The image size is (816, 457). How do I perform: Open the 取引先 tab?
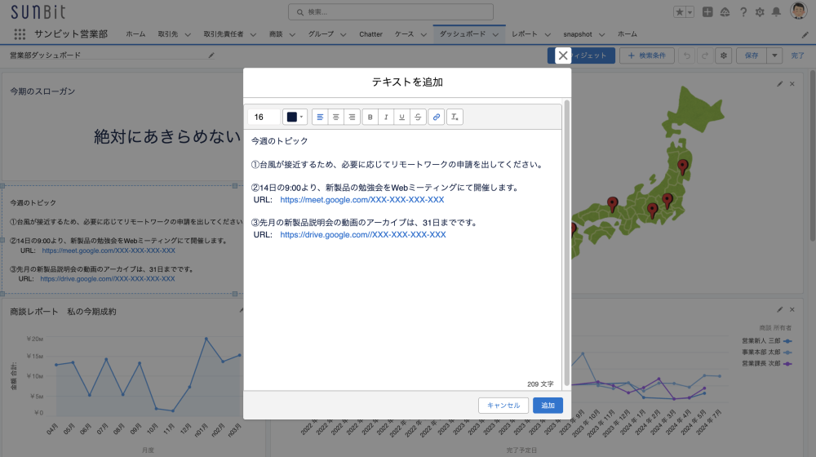point(168,34)
